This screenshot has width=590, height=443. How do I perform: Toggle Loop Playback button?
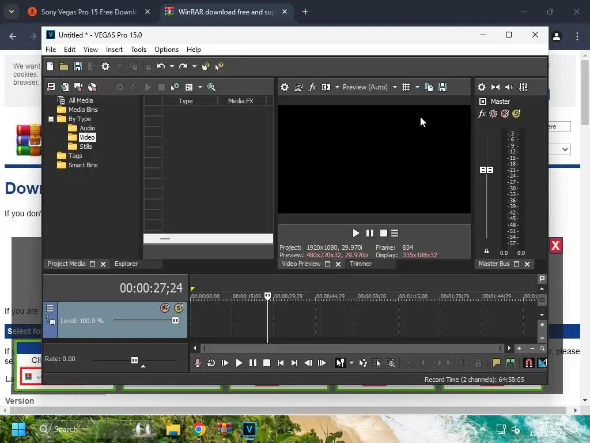click(211, 363)
